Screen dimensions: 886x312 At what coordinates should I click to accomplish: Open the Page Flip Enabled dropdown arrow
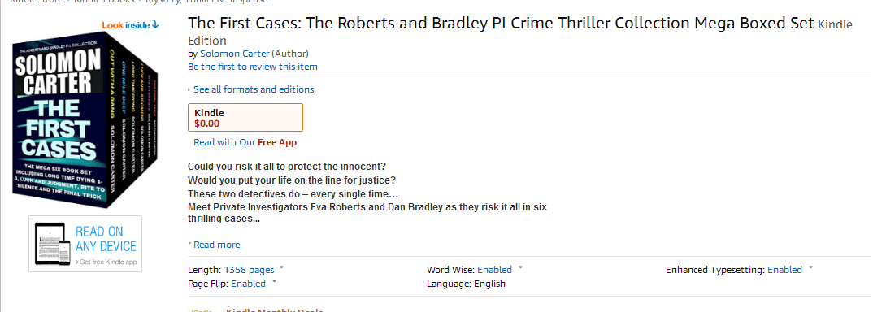(x=274, y=281)
